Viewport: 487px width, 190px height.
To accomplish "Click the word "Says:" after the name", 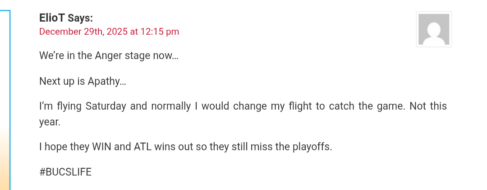I will pyautogui.click(x=80, y=18).
